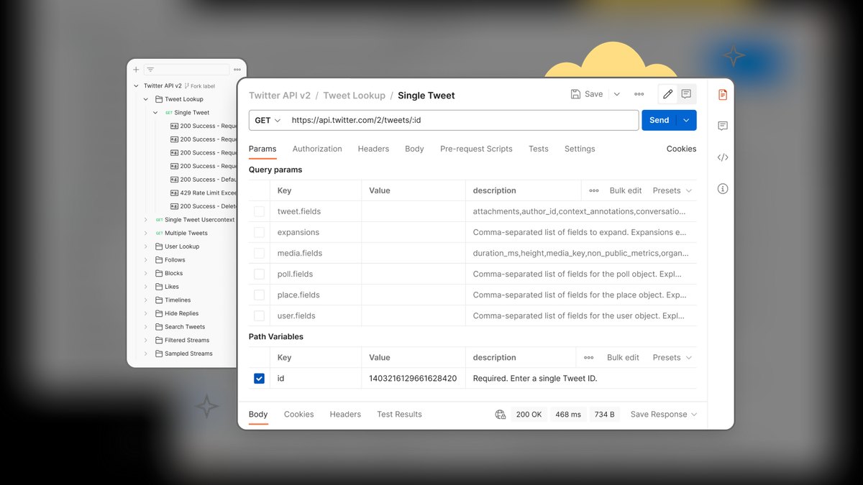Click the Save button
Screen dimensions: 863x485
pos(587,94)
